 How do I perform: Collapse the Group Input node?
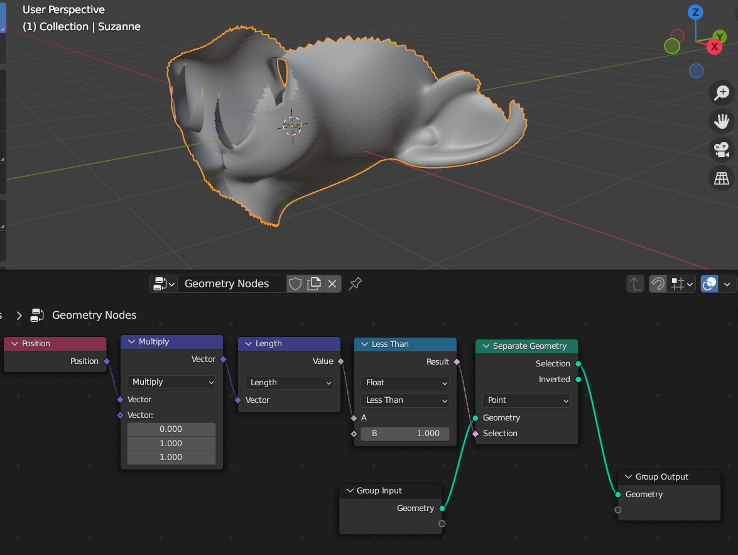(350, 490)
